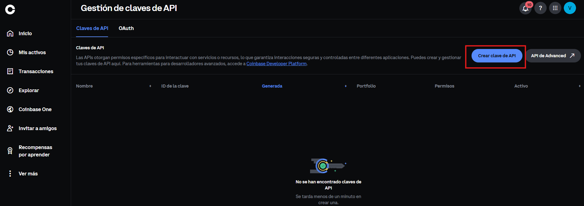584x206 pixels.
Task: Sort by the Nombre column arrow
Action: (x=150, y=86)
